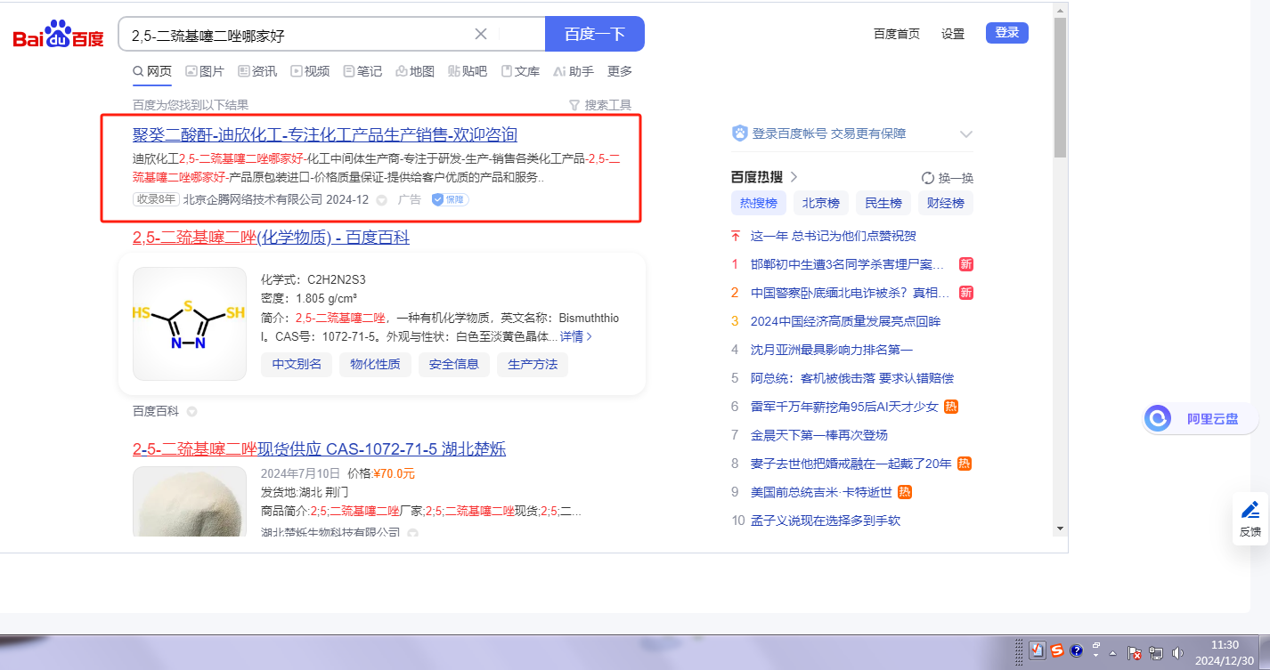The height and width of the screenshot is (670, 1270).
Task: Click the Baidu logo
Action: coord(58,35)
